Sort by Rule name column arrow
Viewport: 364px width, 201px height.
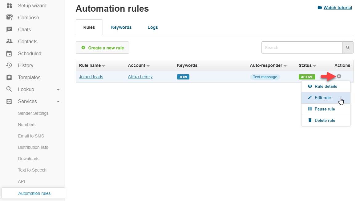(x=103, y=66)
